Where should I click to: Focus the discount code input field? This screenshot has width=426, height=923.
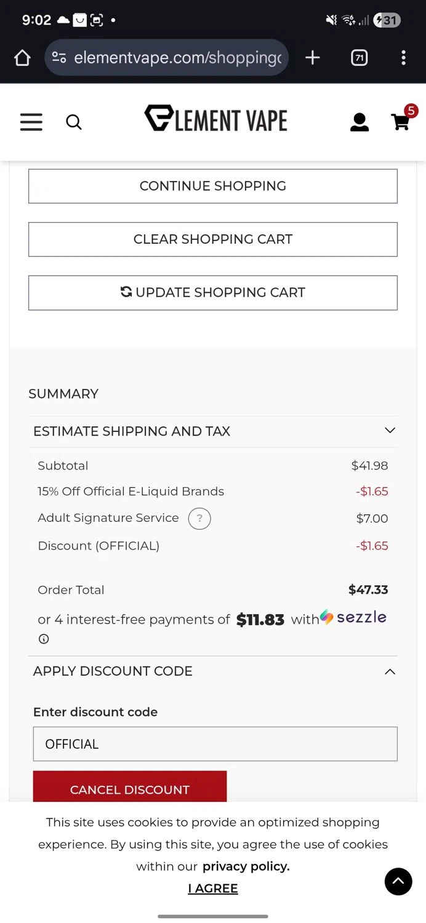click(x=215, y=744)
